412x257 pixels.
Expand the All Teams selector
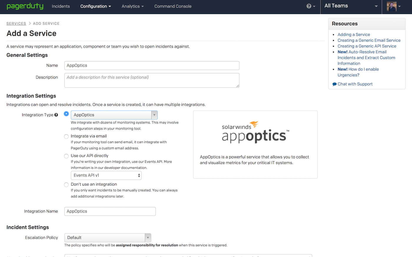(376, 6)
